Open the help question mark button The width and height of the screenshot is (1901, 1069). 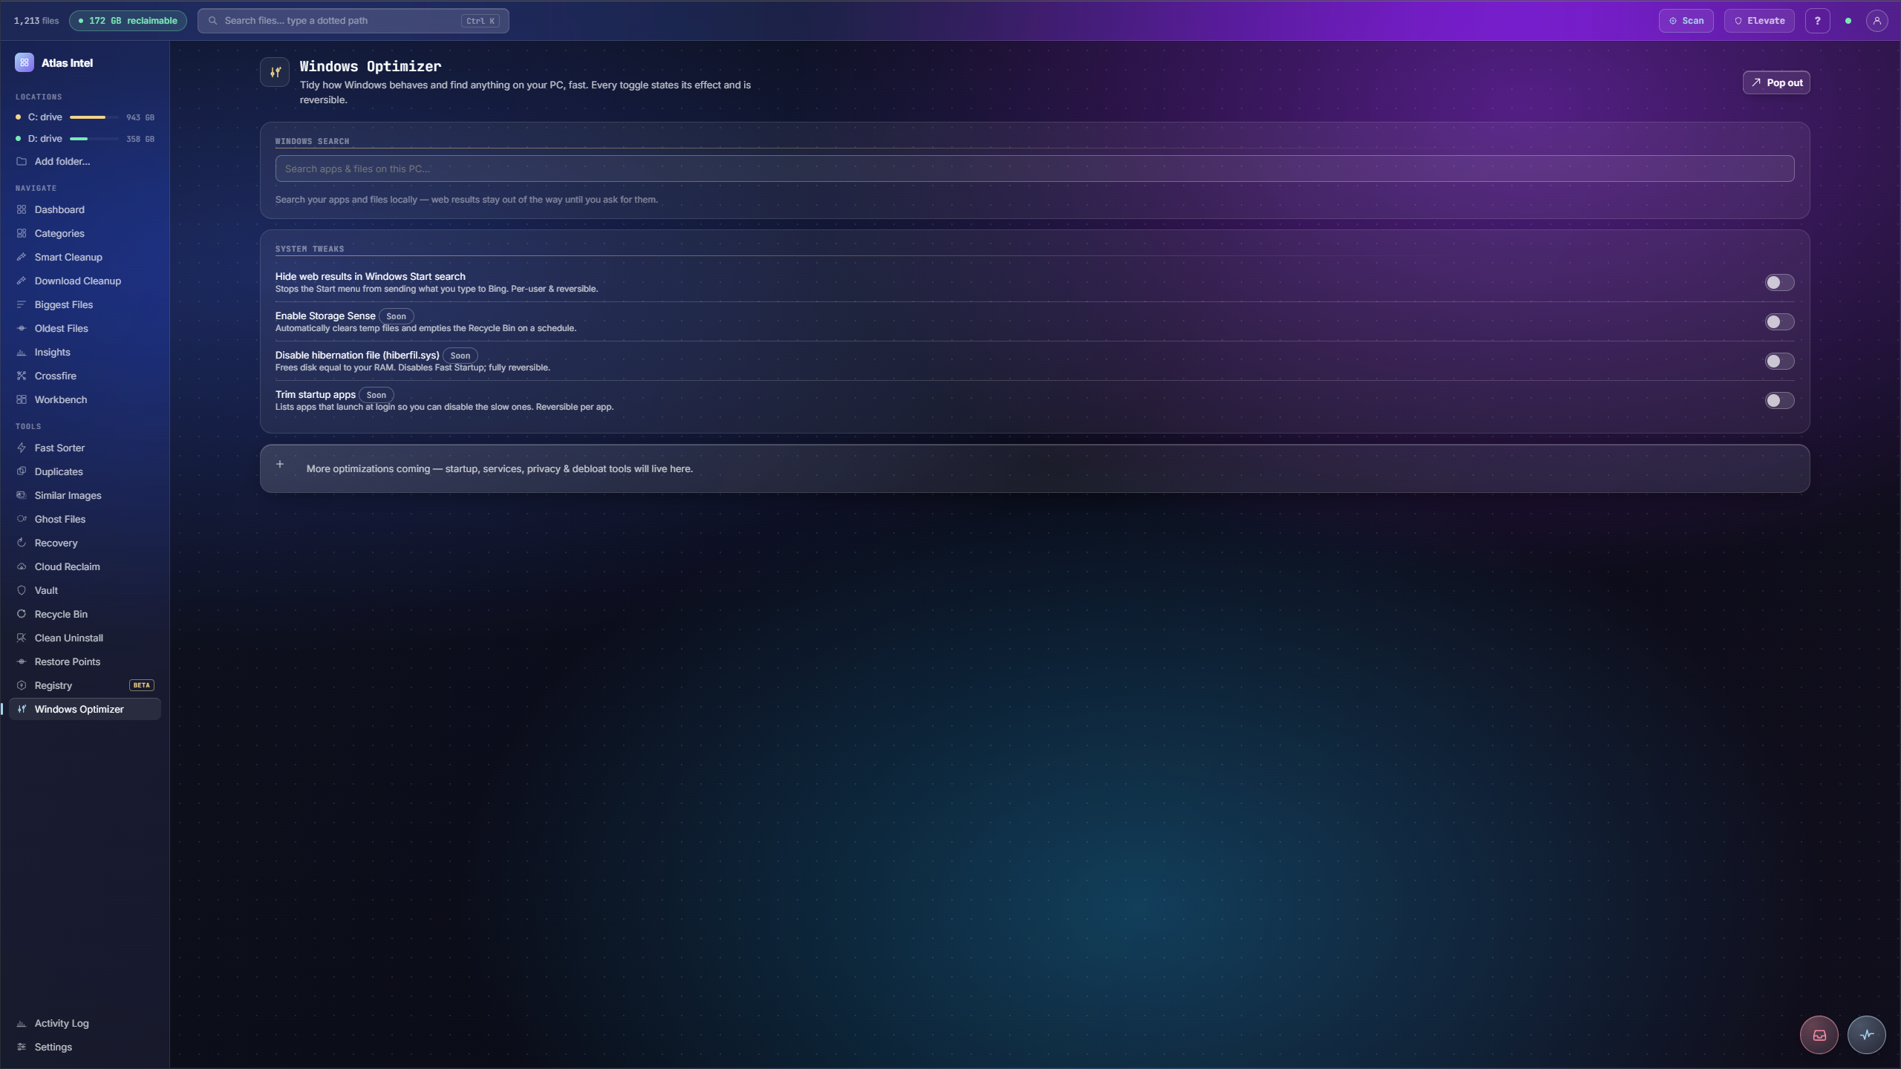point(1817,21)
